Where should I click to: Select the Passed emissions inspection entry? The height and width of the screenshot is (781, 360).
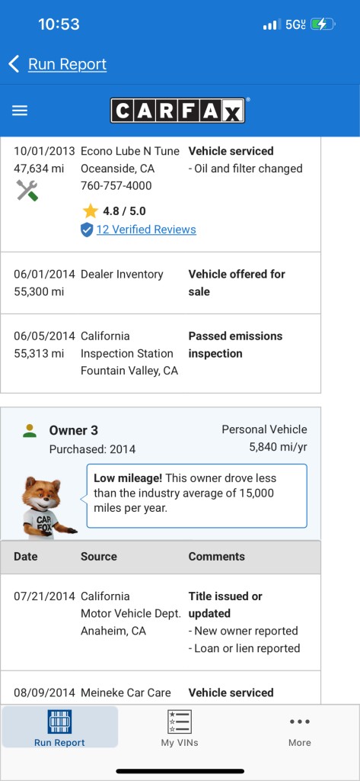(160, 353)
